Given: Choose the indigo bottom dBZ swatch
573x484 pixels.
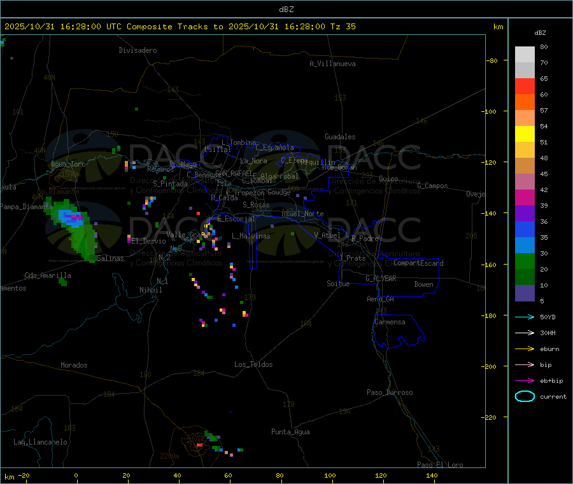Looking at the screenshot, I should [525, 293].
